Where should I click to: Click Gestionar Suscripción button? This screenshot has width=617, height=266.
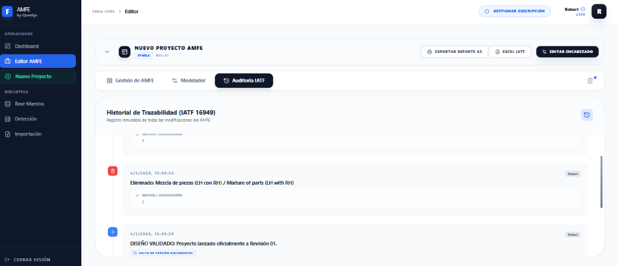pos(515,11)
